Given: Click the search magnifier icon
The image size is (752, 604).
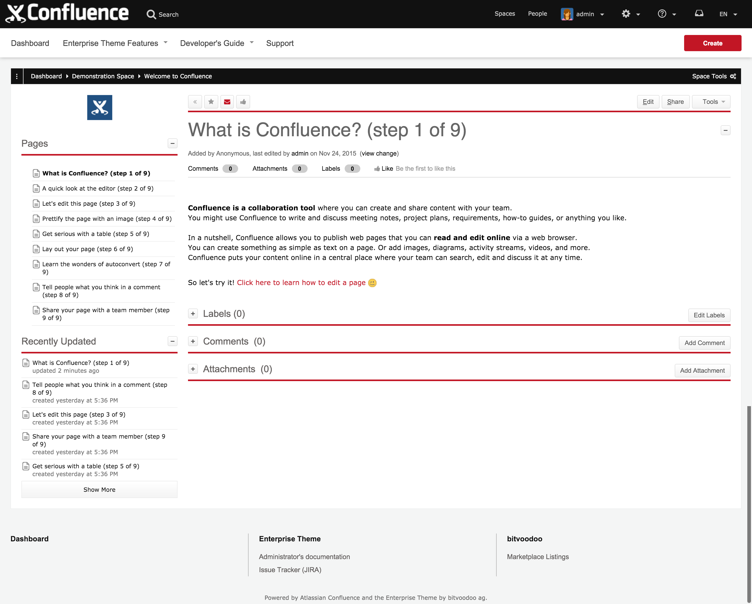Looking at the screenshot, I should [151, 14].
